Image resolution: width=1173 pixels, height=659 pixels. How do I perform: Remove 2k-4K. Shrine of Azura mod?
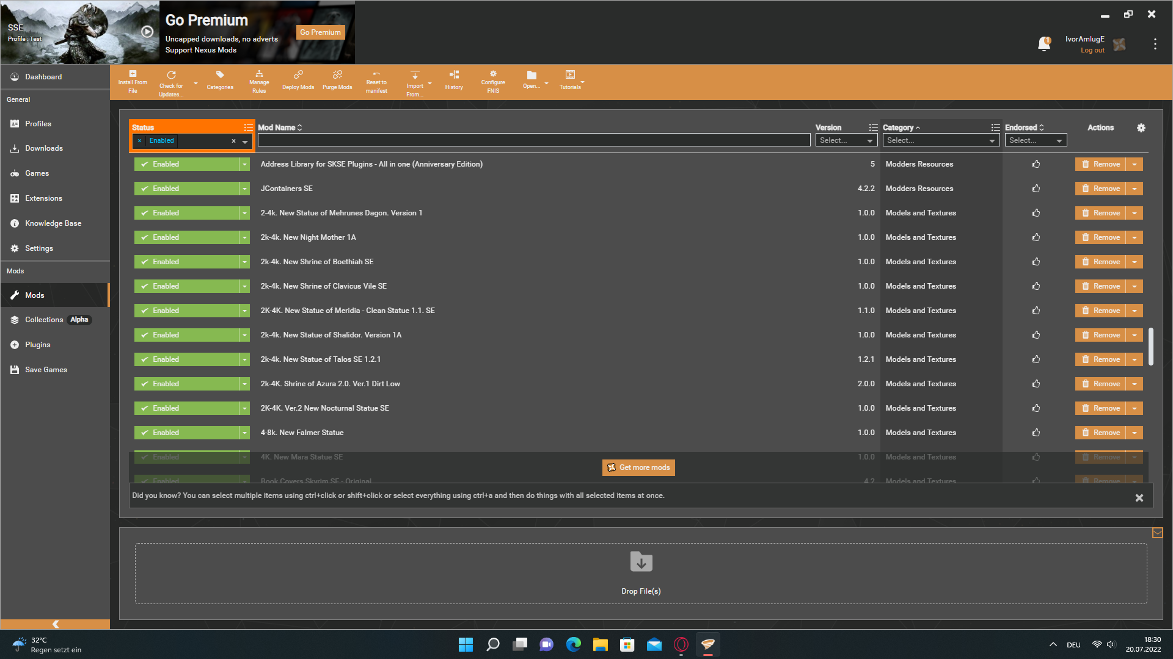[x=1101, y=384]
